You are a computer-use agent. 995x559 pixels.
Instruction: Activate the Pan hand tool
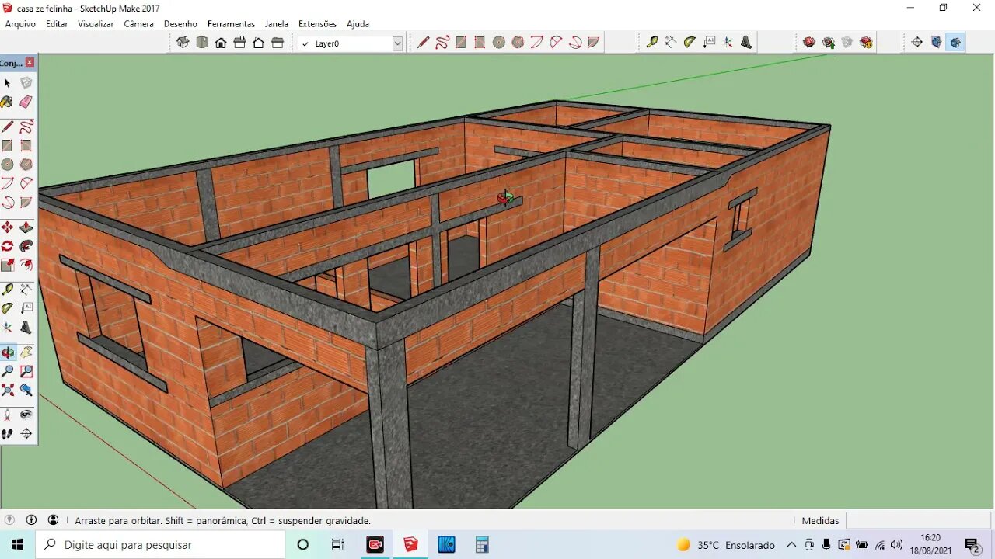pos(26,352)
